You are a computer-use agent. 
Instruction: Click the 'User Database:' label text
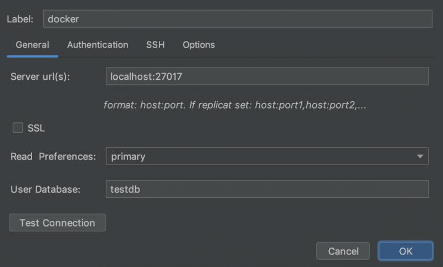pos(45,189)
